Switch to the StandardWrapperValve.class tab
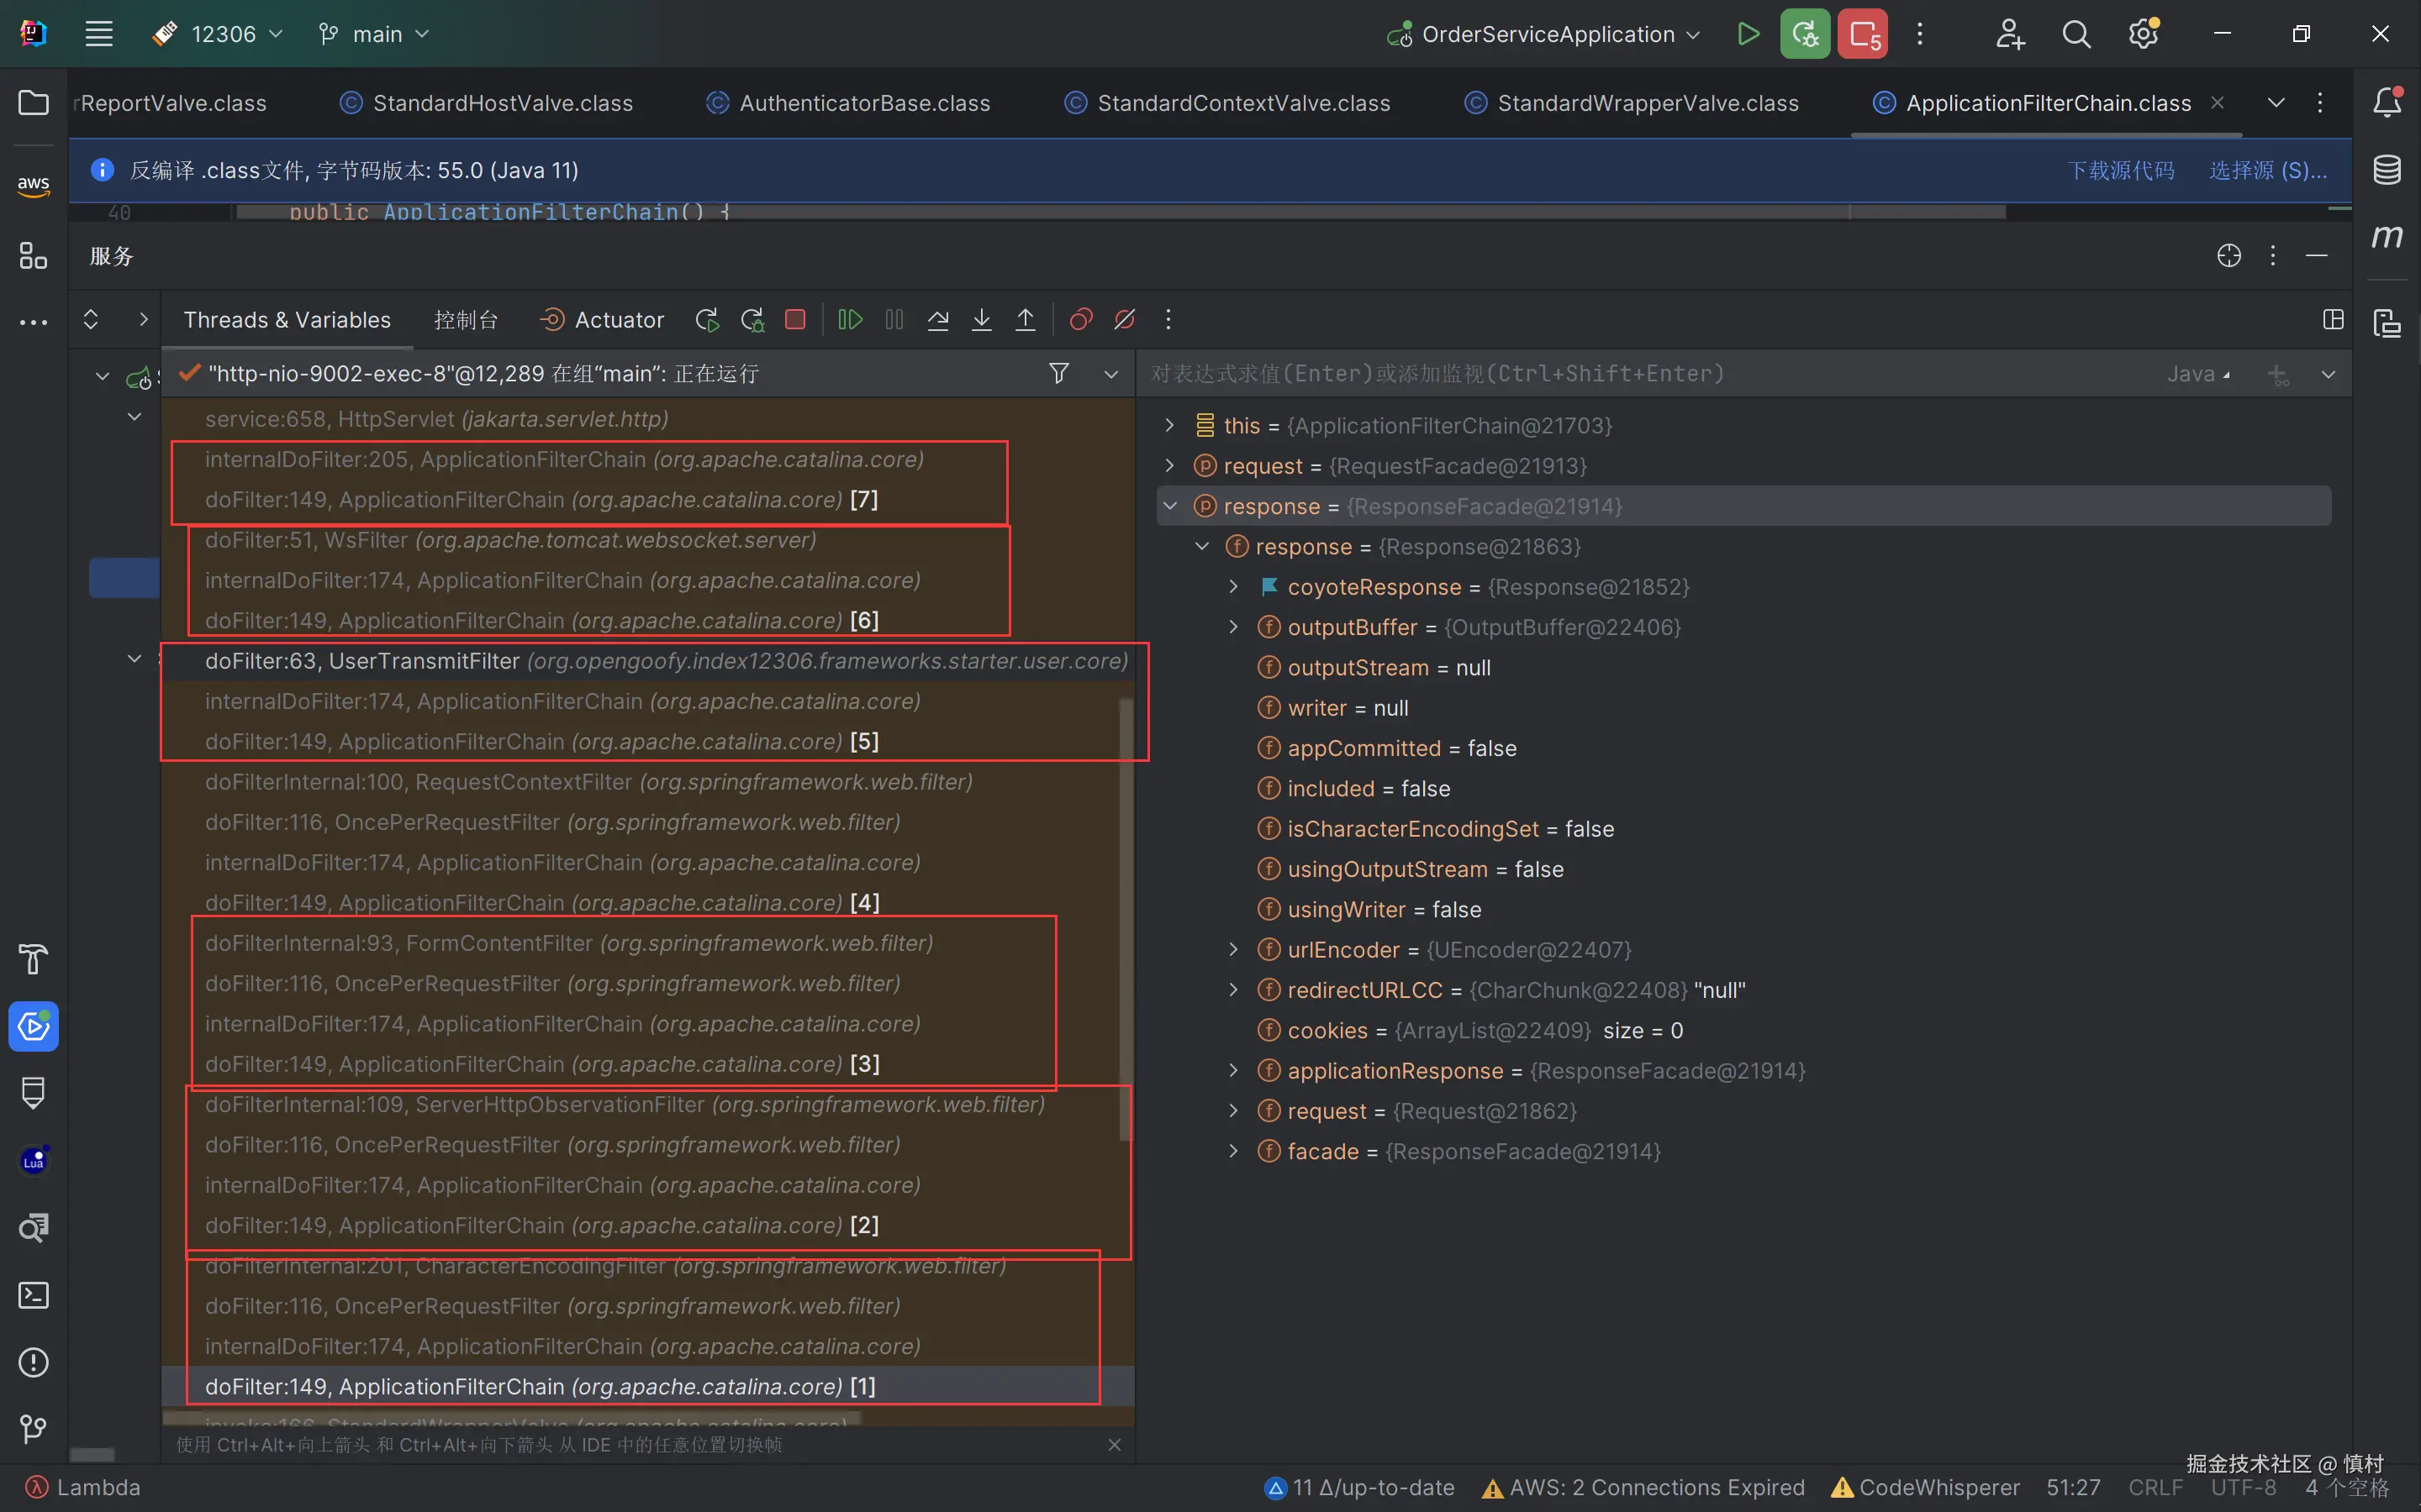The height and width of the screenshot is (1512, 2421). point(1647,103)
